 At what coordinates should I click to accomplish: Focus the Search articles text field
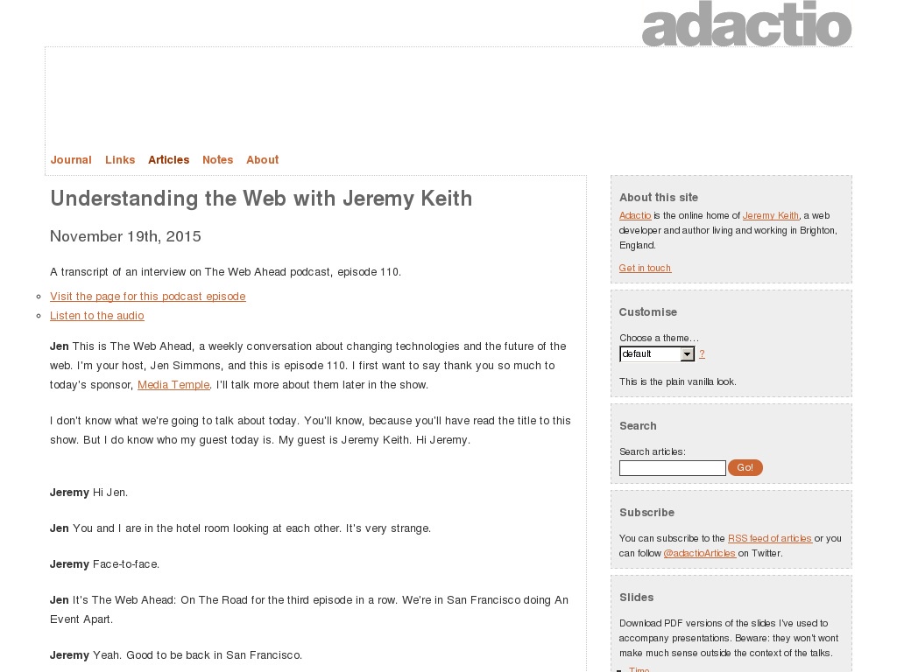(673, 468)
